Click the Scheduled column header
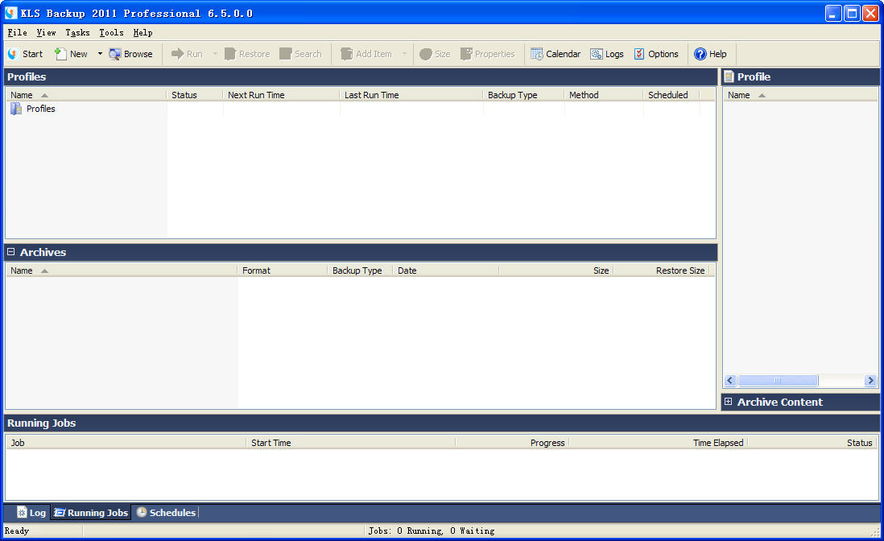The width and height of the screenshot is (884, 541). pos(671,95)
